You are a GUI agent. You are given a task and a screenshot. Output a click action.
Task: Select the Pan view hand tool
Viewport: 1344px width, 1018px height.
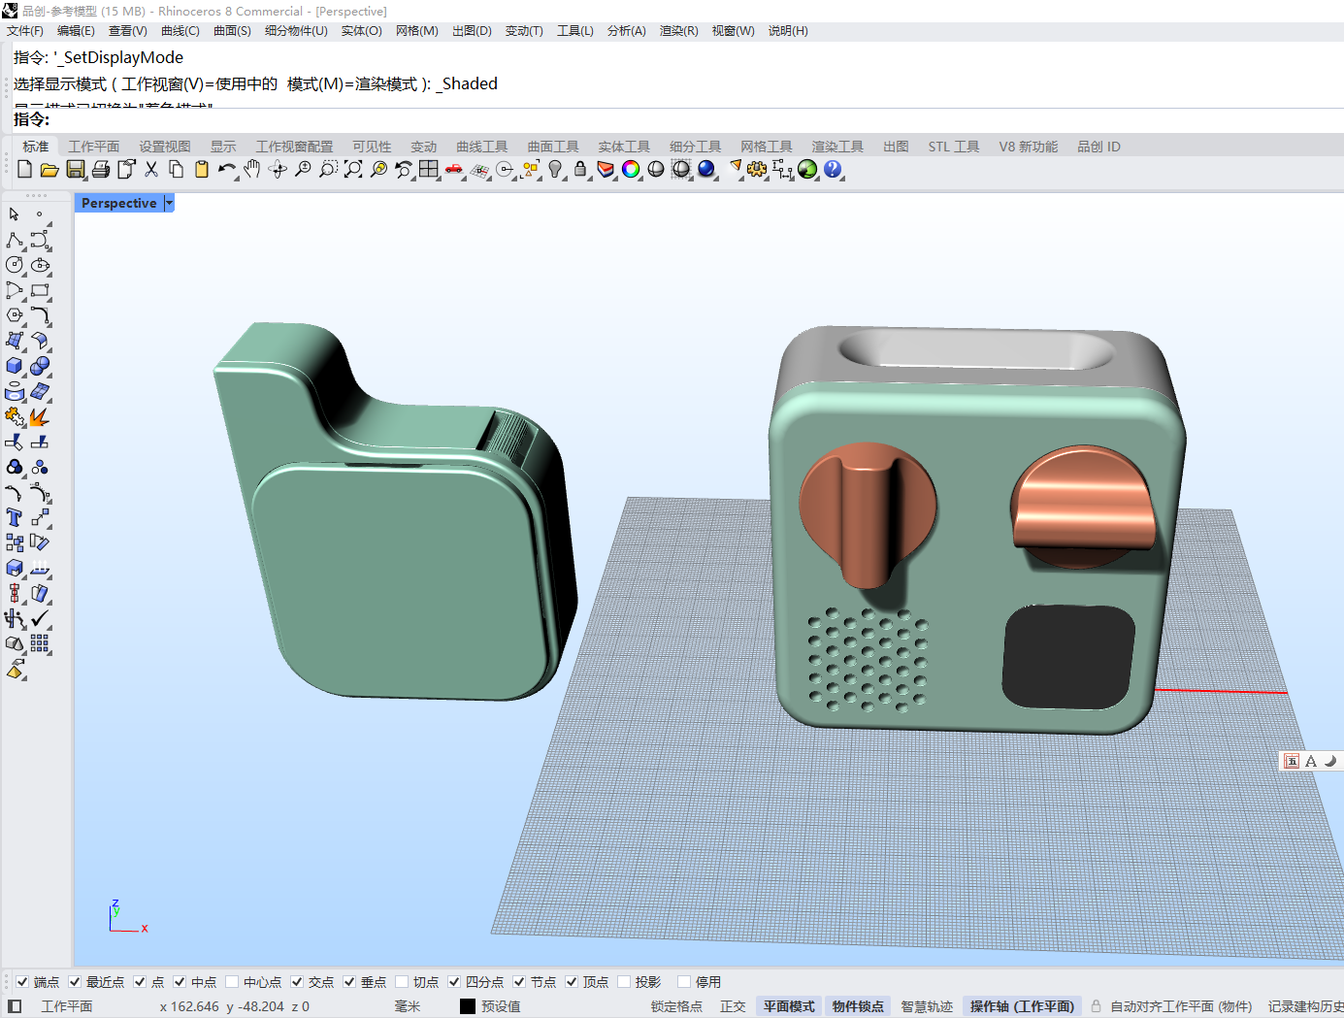(x=252, y=170)
